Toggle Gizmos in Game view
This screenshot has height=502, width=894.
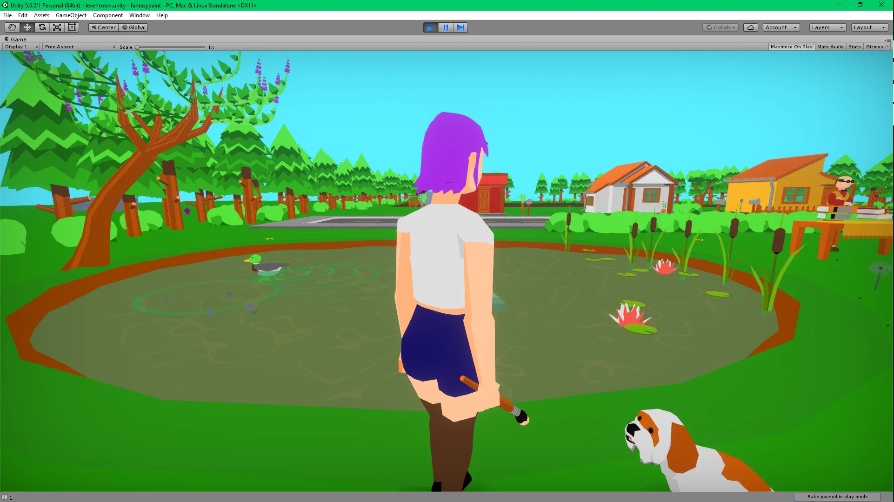pyautogui.click(x=874, y=47)
